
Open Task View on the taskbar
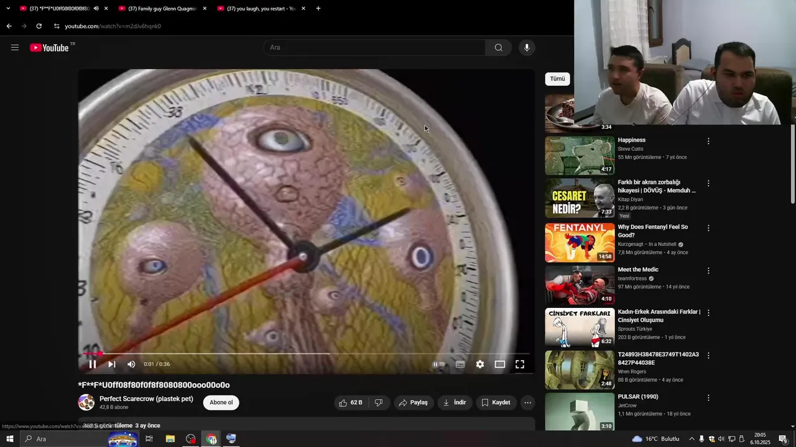coord(149,439)
